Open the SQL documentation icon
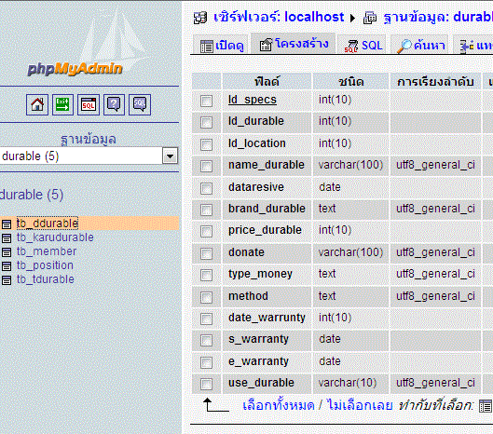The width and height of the screenshot is (493, 434). (x=140, y=104)
